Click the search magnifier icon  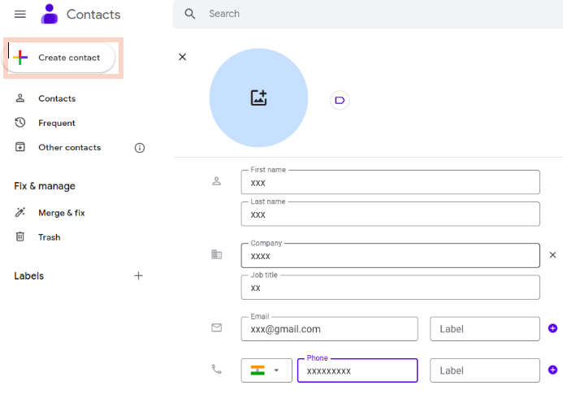tap(190, 14)
